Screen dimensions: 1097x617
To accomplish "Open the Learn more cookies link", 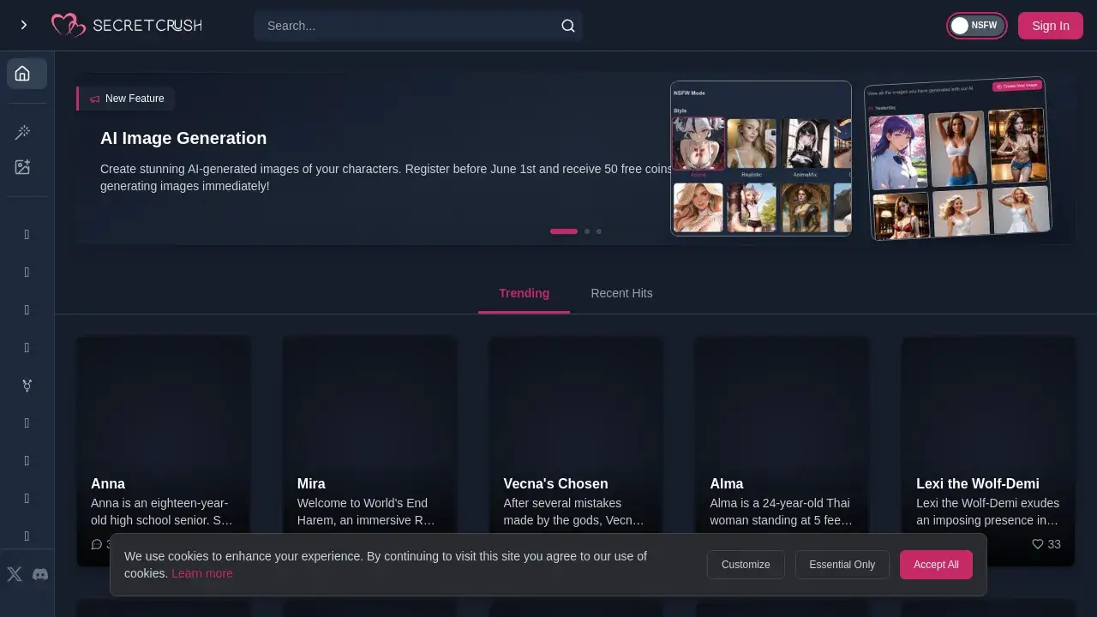I will pos(202,573).
